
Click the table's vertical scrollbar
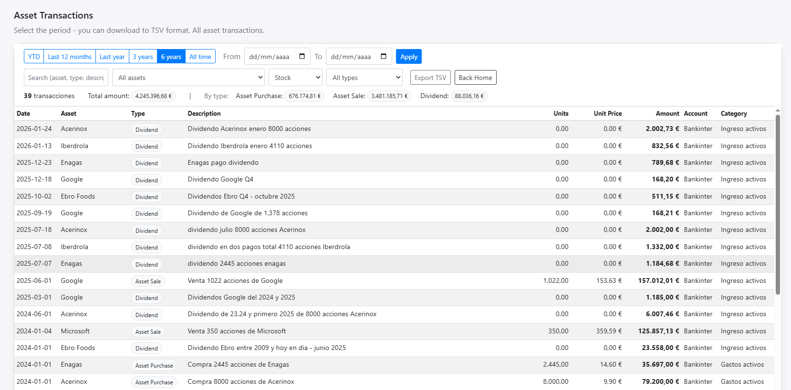point(778,205)
